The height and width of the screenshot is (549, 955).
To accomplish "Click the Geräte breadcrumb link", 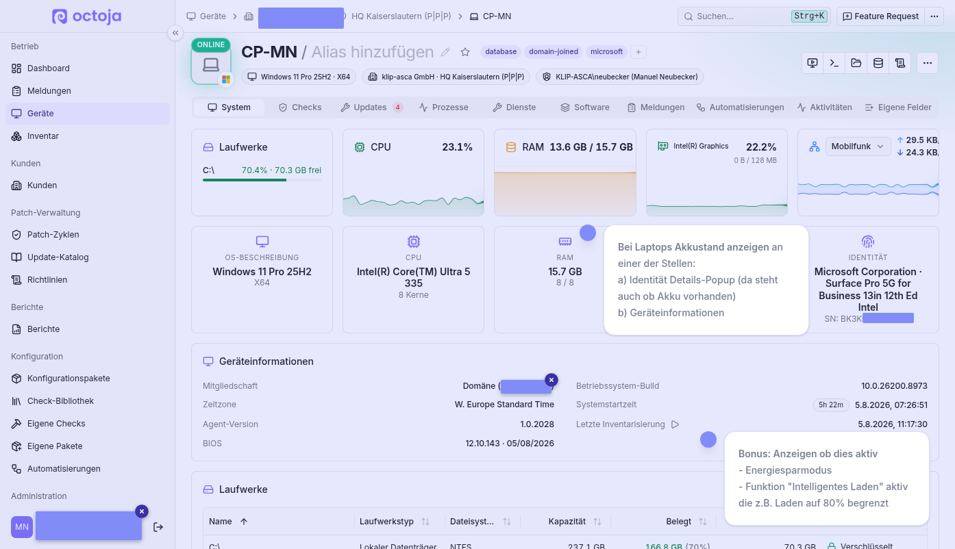I will [206, 16].
